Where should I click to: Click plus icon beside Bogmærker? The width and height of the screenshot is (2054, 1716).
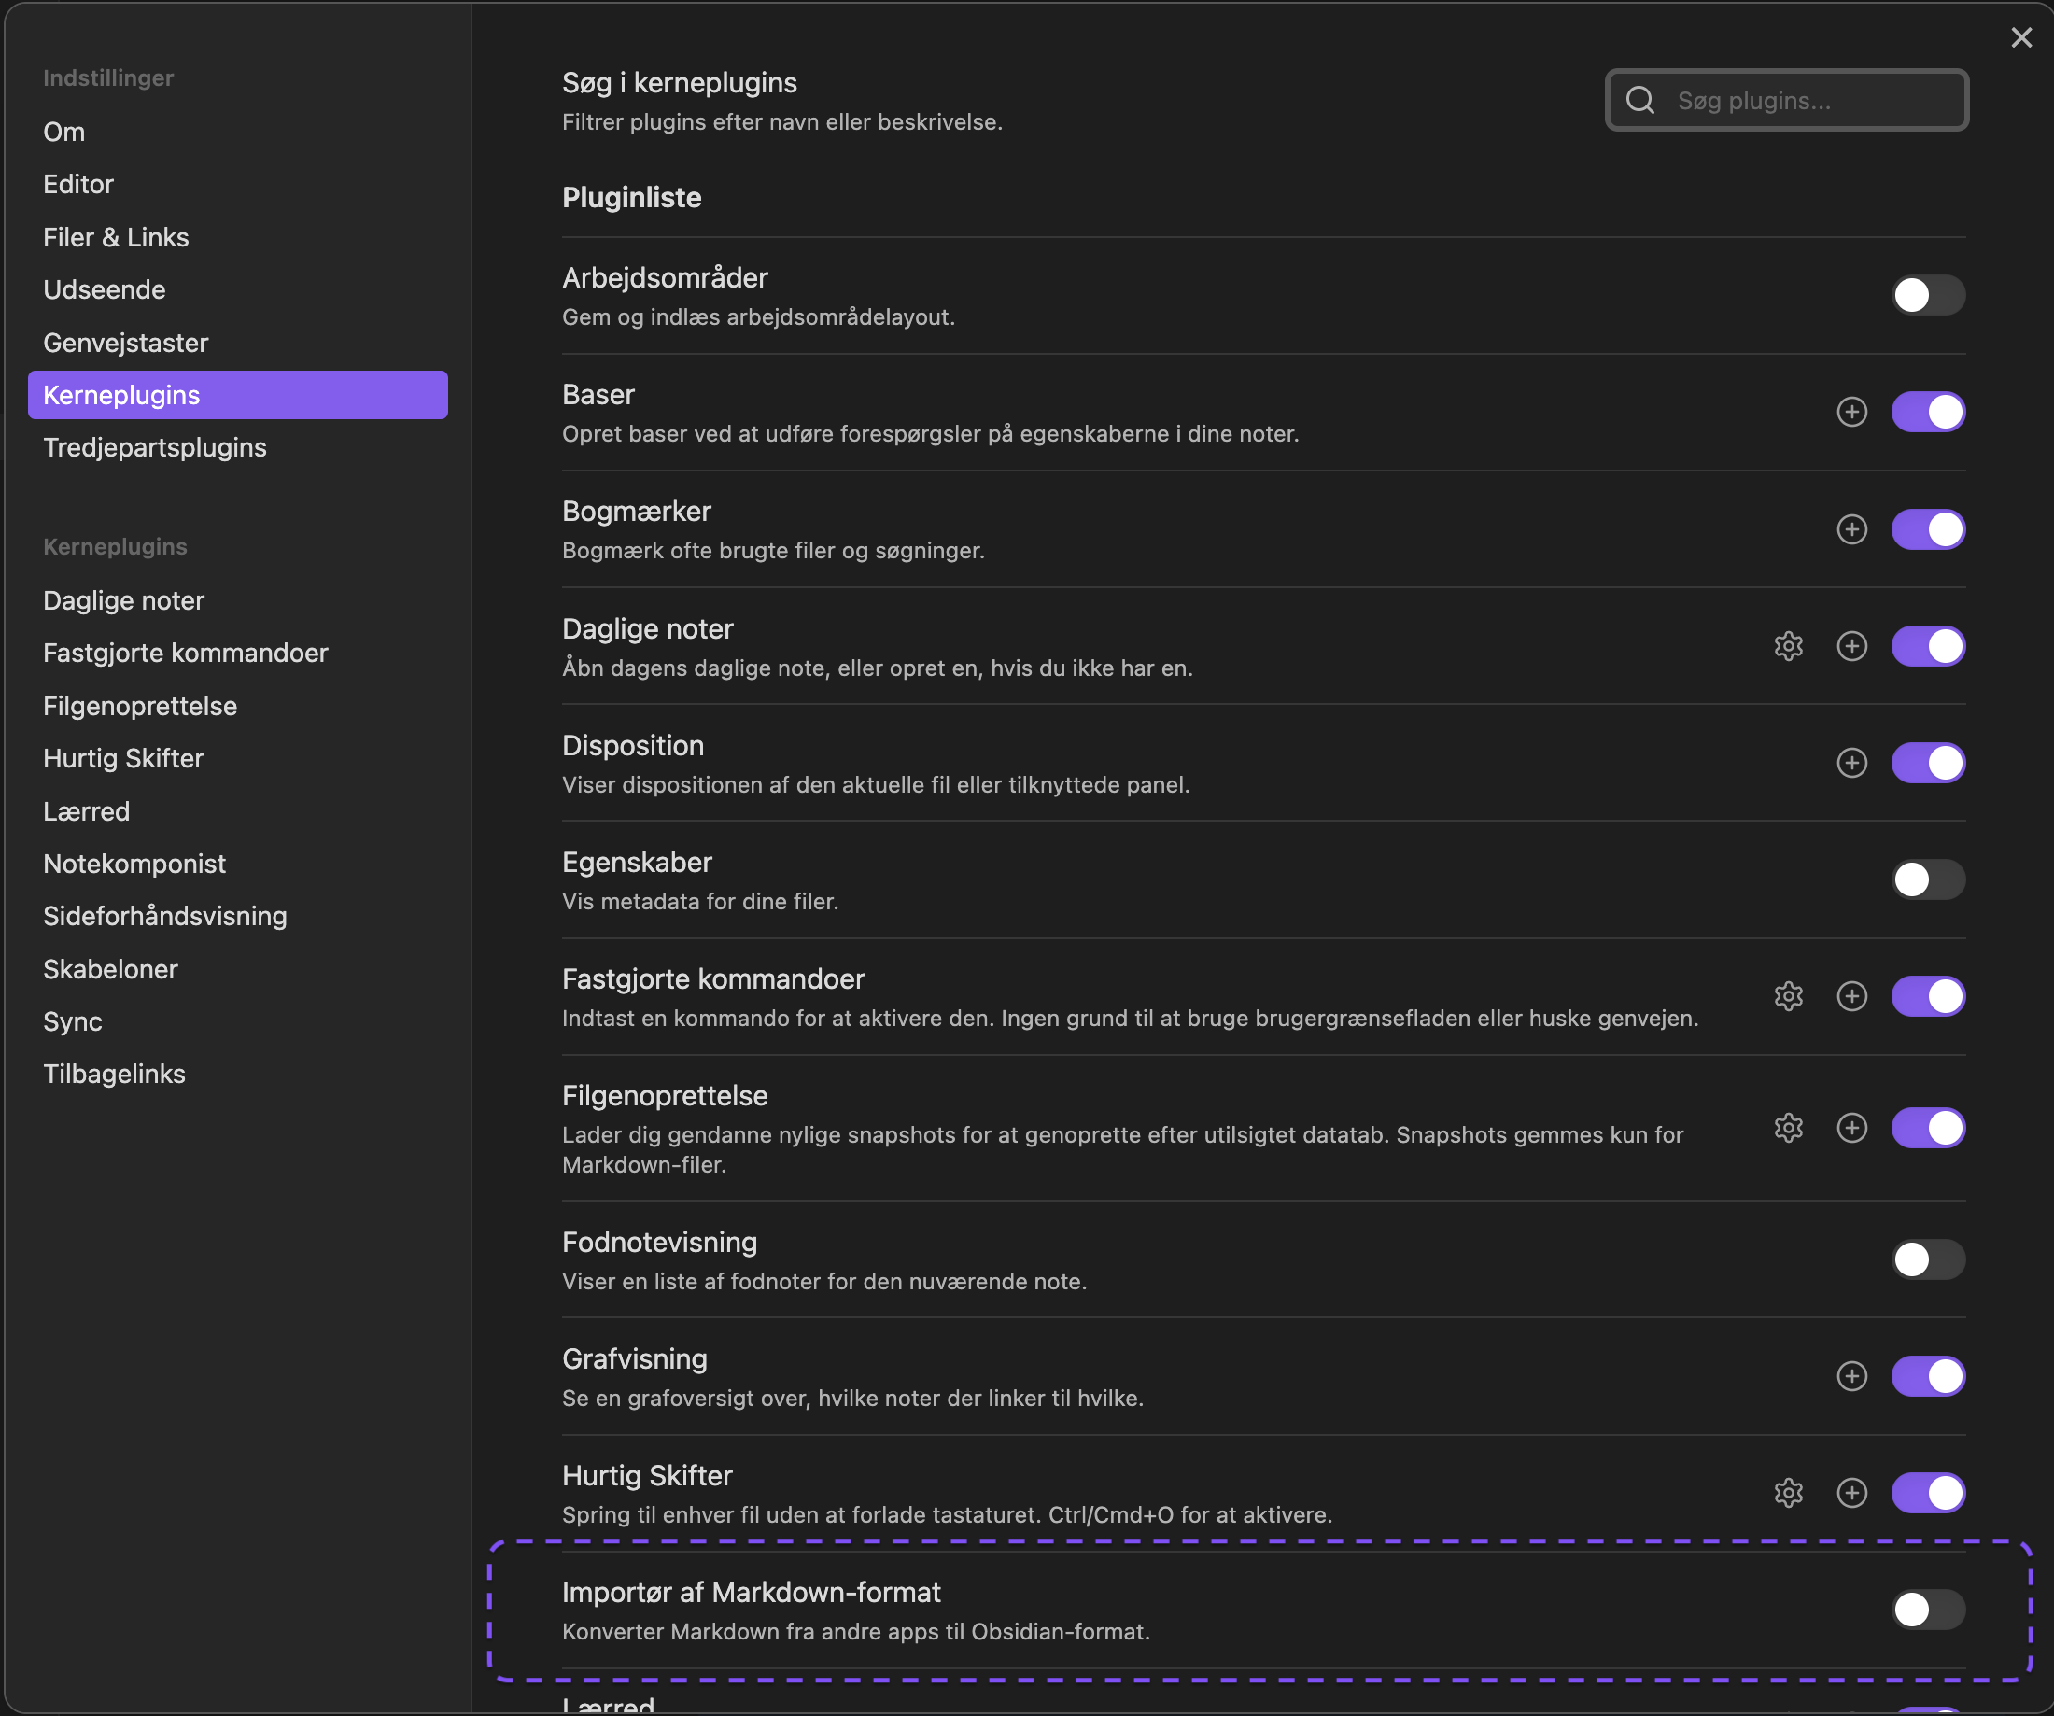coord(1851,529)
